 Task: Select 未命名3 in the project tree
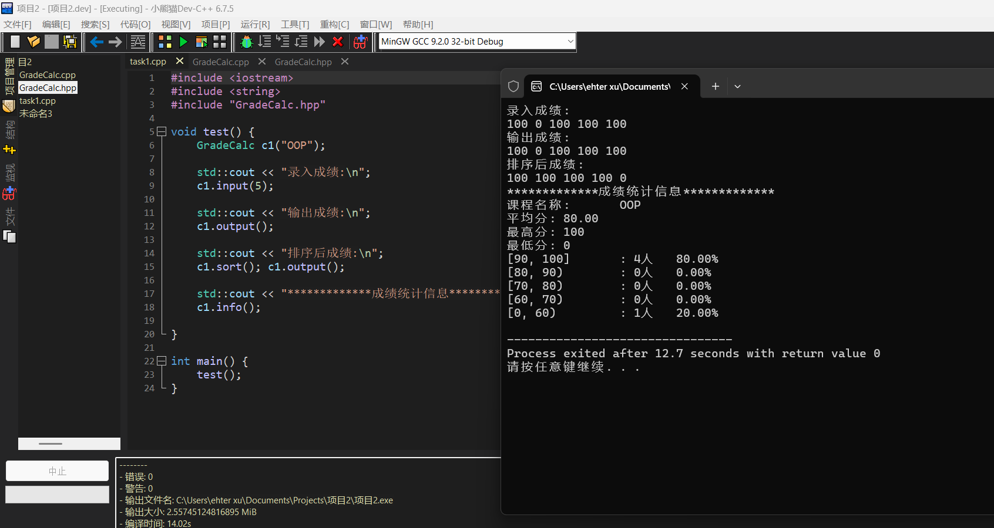click(x=36, y=114)
